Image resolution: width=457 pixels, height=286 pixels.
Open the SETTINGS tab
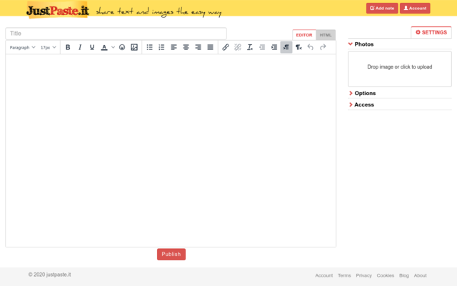pyautogui.click(x=431, y=32)
